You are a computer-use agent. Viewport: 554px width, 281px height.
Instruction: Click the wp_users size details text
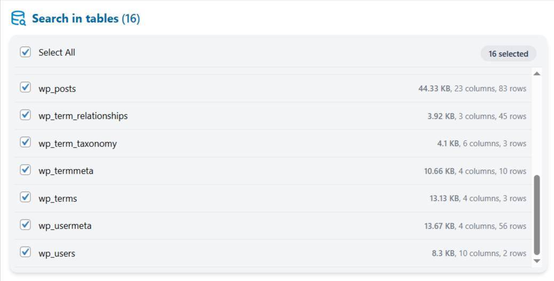click(479, 253)
